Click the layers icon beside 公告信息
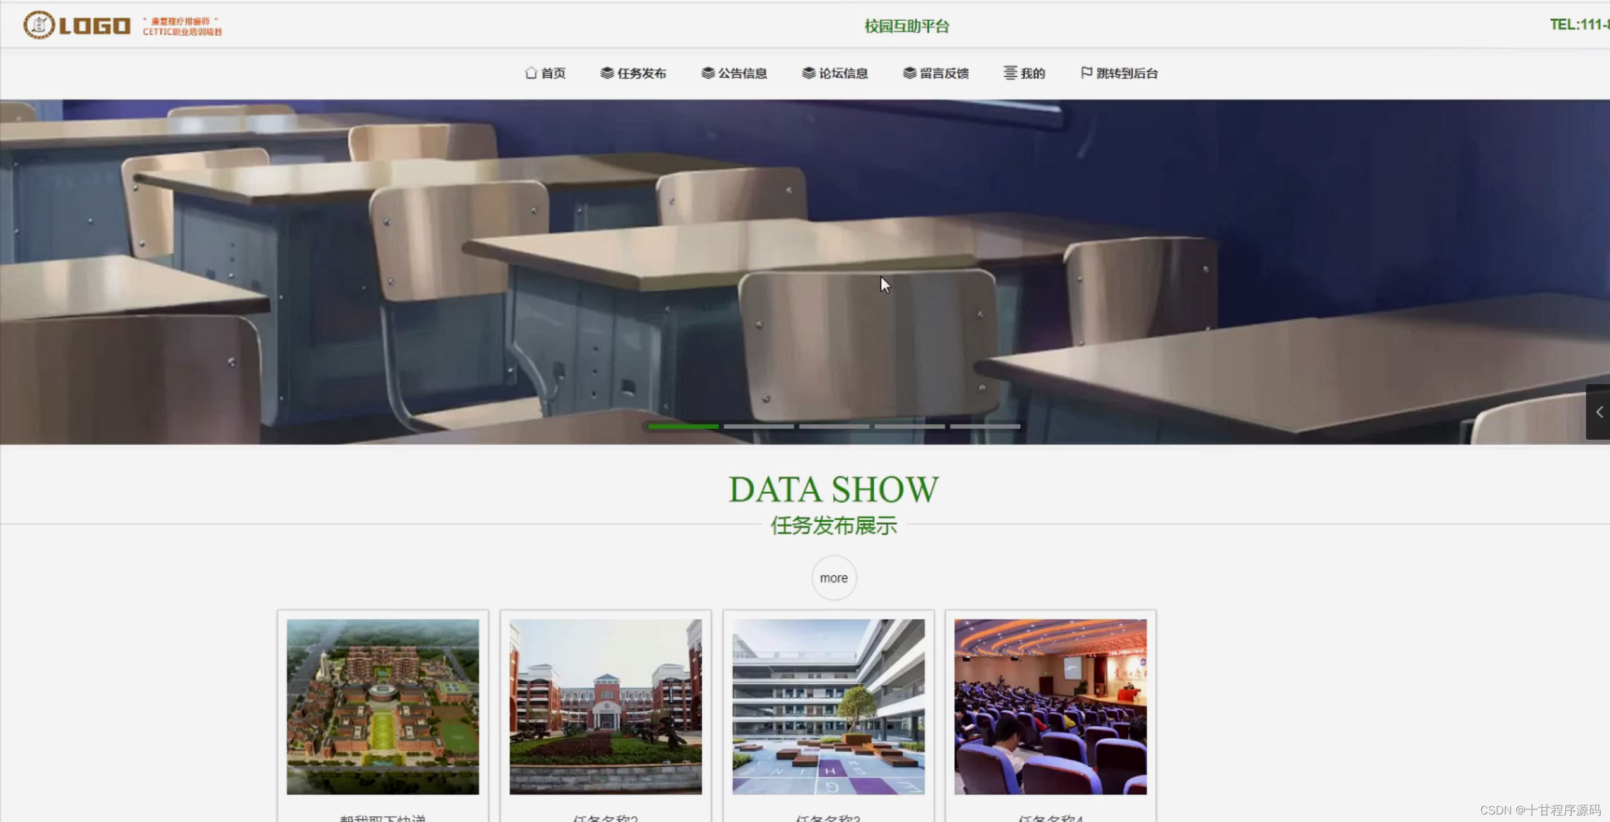The height and width of the screenshot is (822, 1610). 707,73
